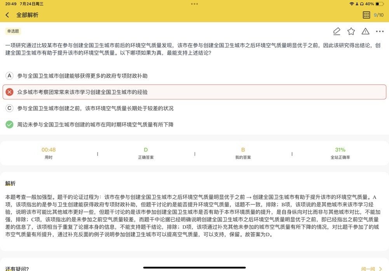This screenshot has height=271, width=389.
Task: Open the more options ellipsis
Action: coord(380,31)
